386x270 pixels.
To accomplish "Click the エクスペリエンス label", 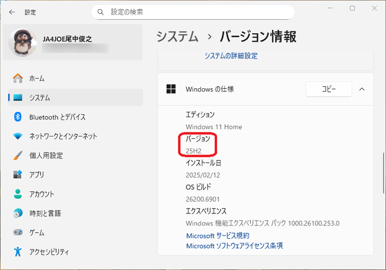I will click(x=206, y=211).
